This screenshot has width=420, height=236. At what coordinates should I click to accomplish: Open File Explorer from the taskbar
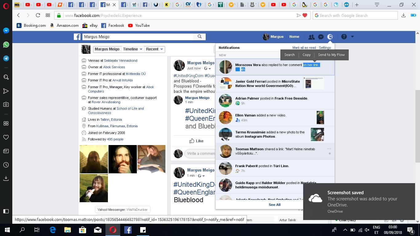click(x=68, y=230)
